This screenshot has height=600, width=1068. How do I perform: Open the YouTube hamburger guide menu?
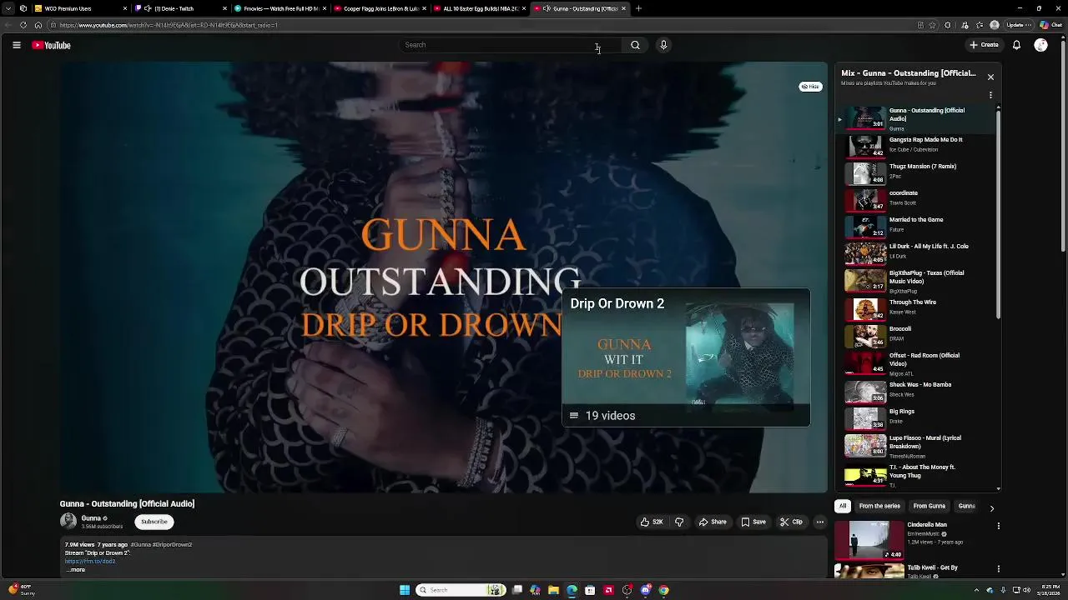click(x=17, y=45)
